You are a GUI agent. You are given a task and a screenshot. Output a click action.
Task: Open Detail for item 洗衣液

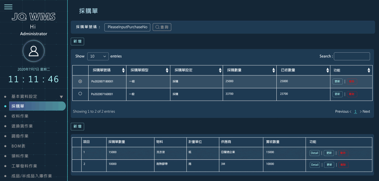[315, 153]
